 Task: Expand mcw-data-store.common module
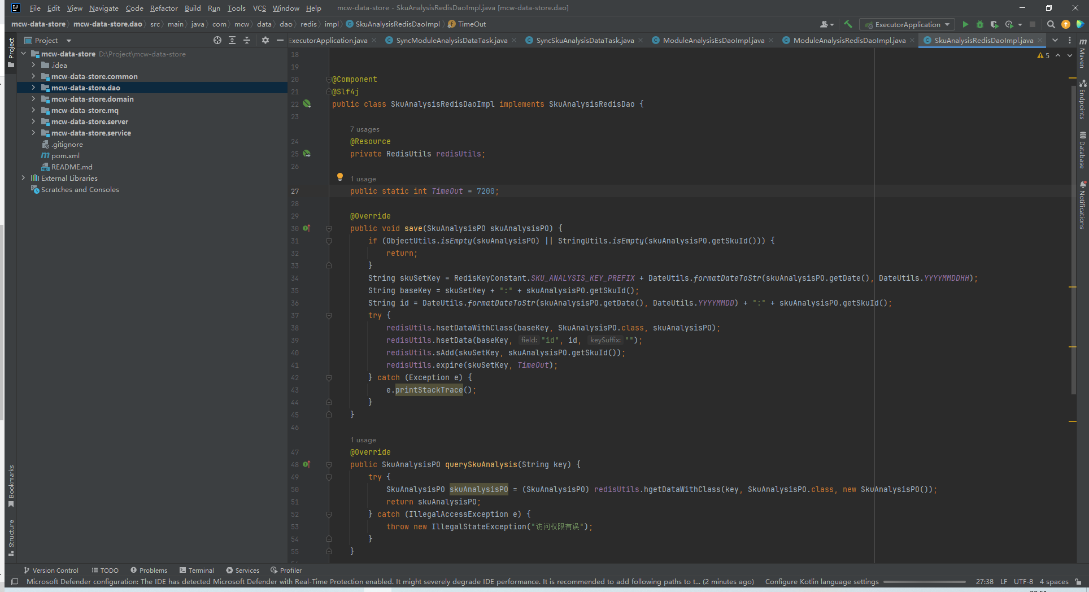tap(33, 76)
